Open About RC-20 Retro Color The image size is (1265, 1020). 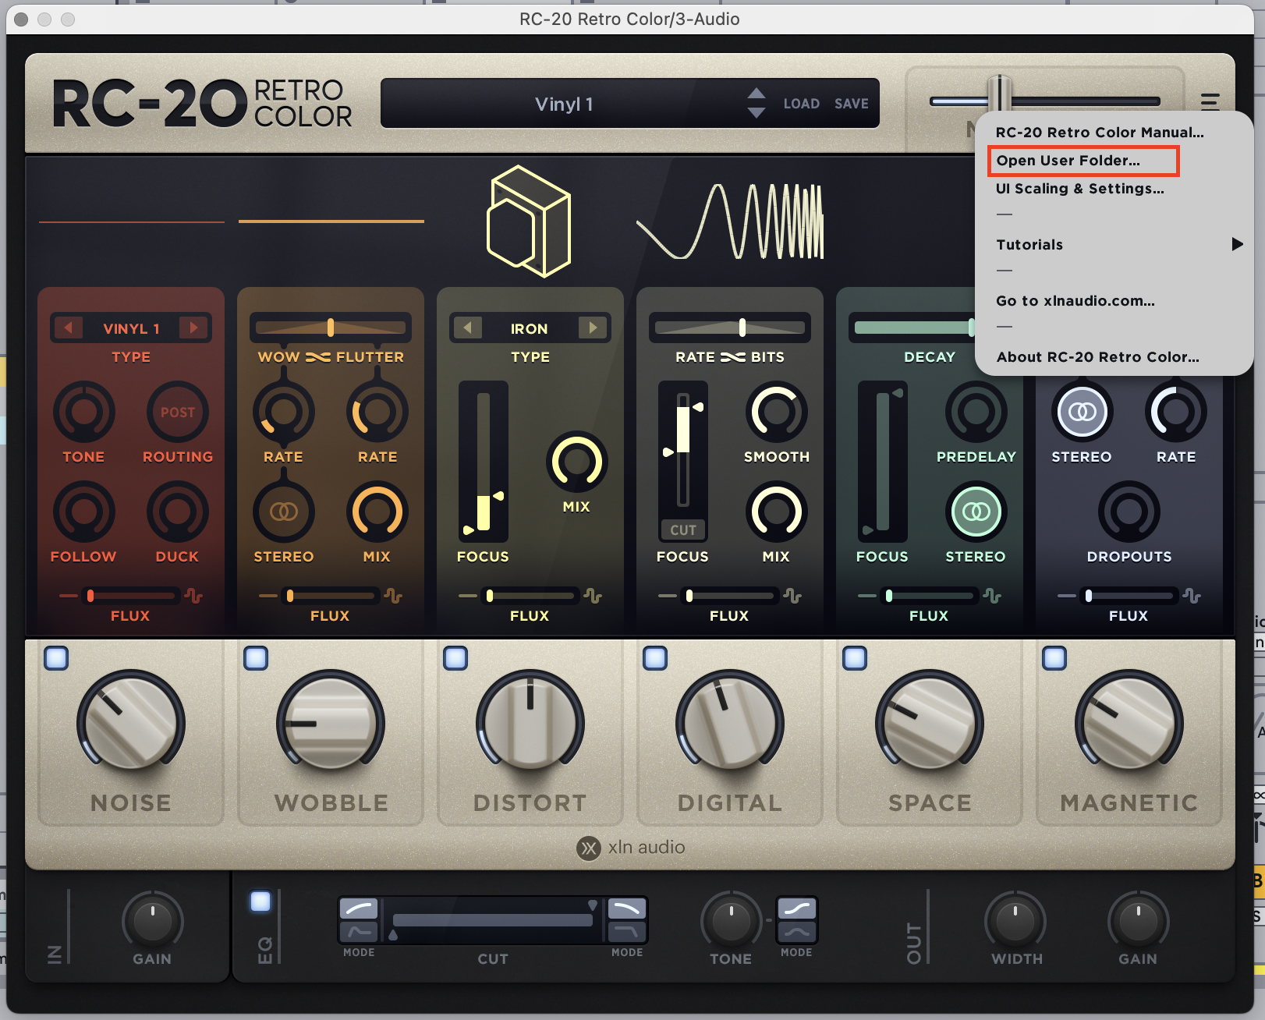coord(1098,357)
